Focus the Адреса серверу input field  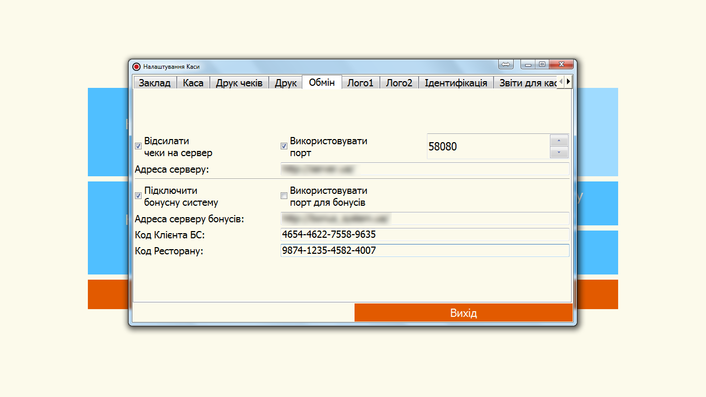424,170
